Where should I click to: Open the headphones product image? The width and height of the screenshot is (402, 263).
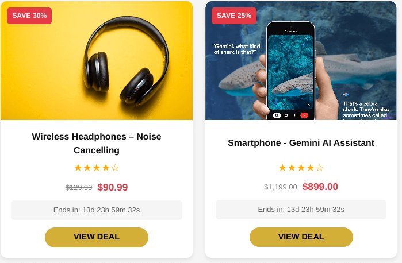[x=97, y=60]
